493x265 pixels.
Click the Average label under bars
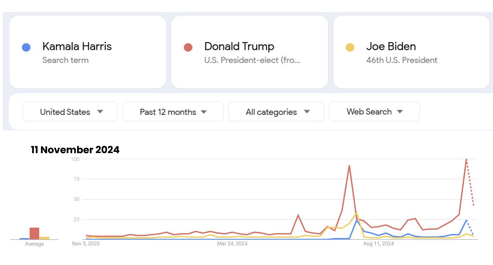click(x=34, y=244)
